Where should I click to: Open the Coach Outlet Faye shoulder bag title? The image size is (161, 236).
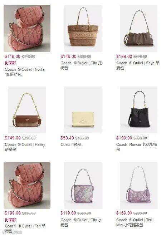138,65
